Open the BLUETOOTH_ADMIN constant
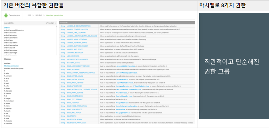 pos(75,119)
